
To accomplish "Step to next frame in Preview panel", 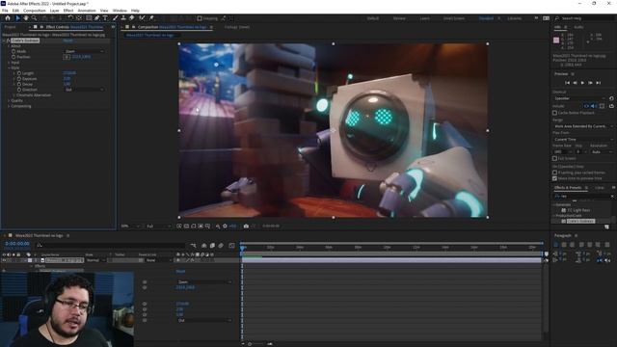I will tap(590, 83).
